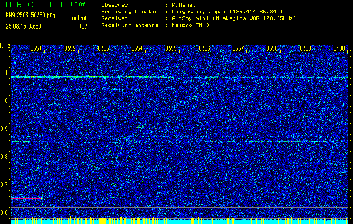Click the Maspro FM-3 antenna value
Image resolution: width=353 pixels, height=224 pixels.
pos(190,25)
